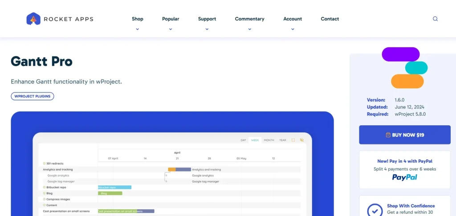This screenshot has height=216, width=456.
Task: Go to the Contact page
Action: click(330, 19)
